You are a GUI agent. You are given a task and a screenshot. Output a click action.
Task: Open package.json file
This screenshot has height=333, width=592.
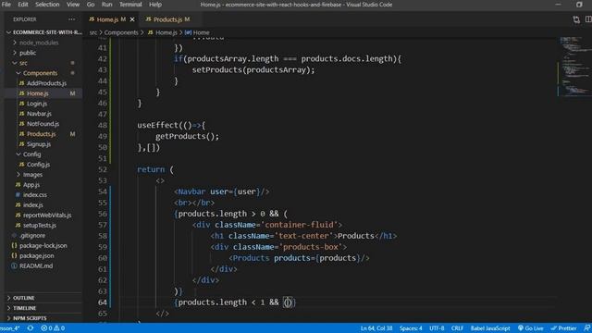click(x=36, y=256)
